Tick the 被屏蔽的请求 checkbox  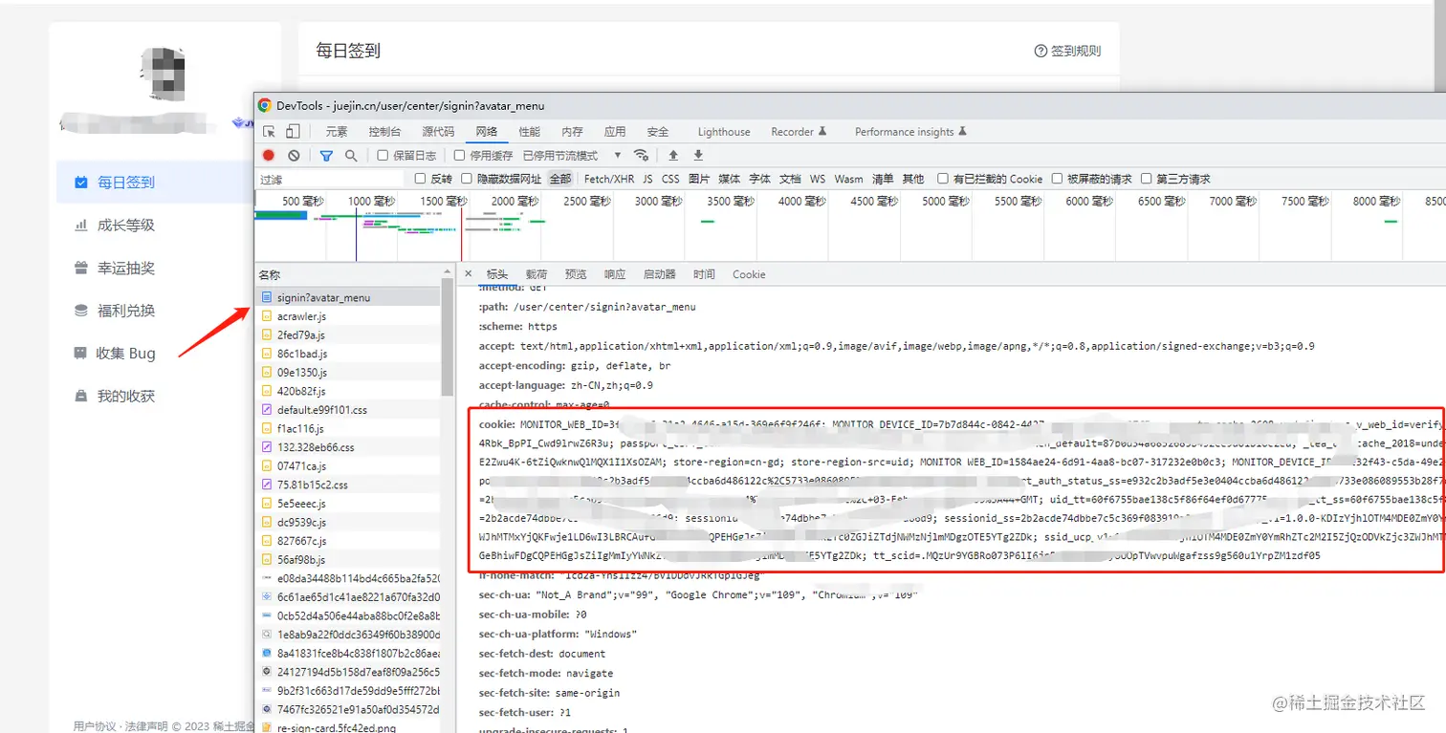(1057, 179)
